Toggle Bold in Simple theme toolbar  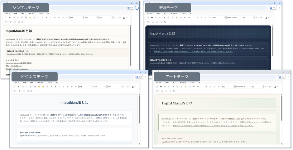tap(46, 17)
